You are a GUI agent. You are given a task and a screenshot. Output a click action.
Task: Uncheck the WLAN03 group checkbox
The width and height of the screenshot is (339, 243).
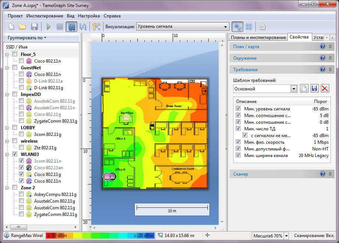click(x=15, y=154)
